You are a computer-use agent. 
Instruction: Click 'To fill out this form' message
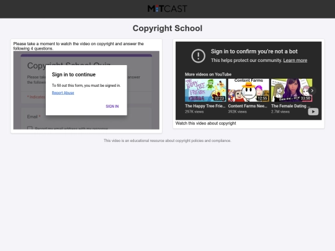coord(86,86)
